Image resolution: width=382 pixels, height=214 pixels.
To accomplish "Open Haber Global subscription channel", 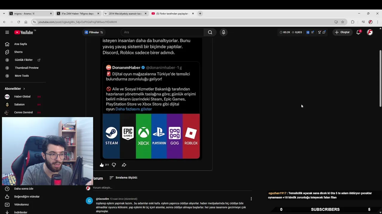I will [x=23, y=97].
